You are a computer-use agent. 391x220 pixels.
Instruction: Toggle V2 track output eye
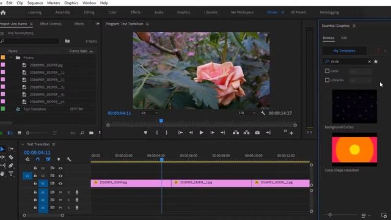point(60,175)
